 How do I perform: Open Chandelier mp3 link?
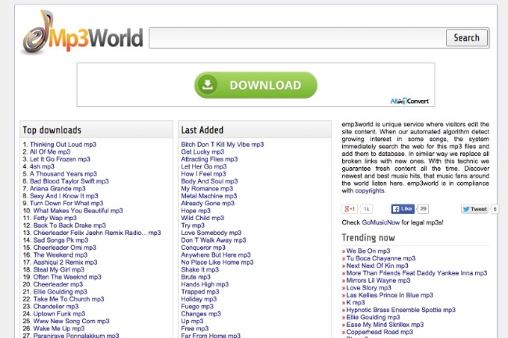56,307
